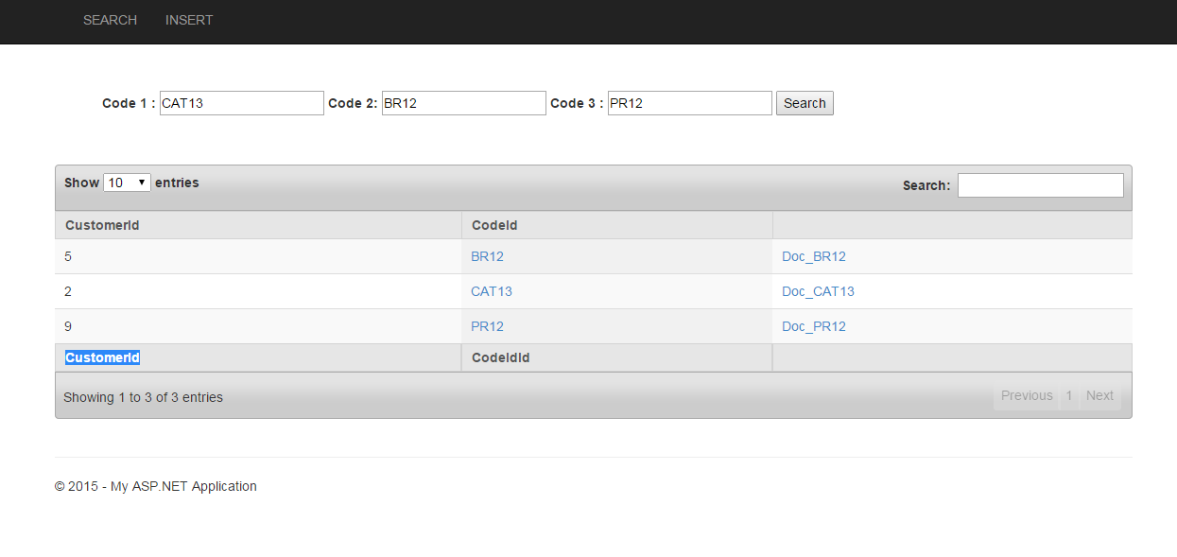Focus the table Search filter box
The height and width of the screenshot is (557, 1177).
pos(1040,185)
